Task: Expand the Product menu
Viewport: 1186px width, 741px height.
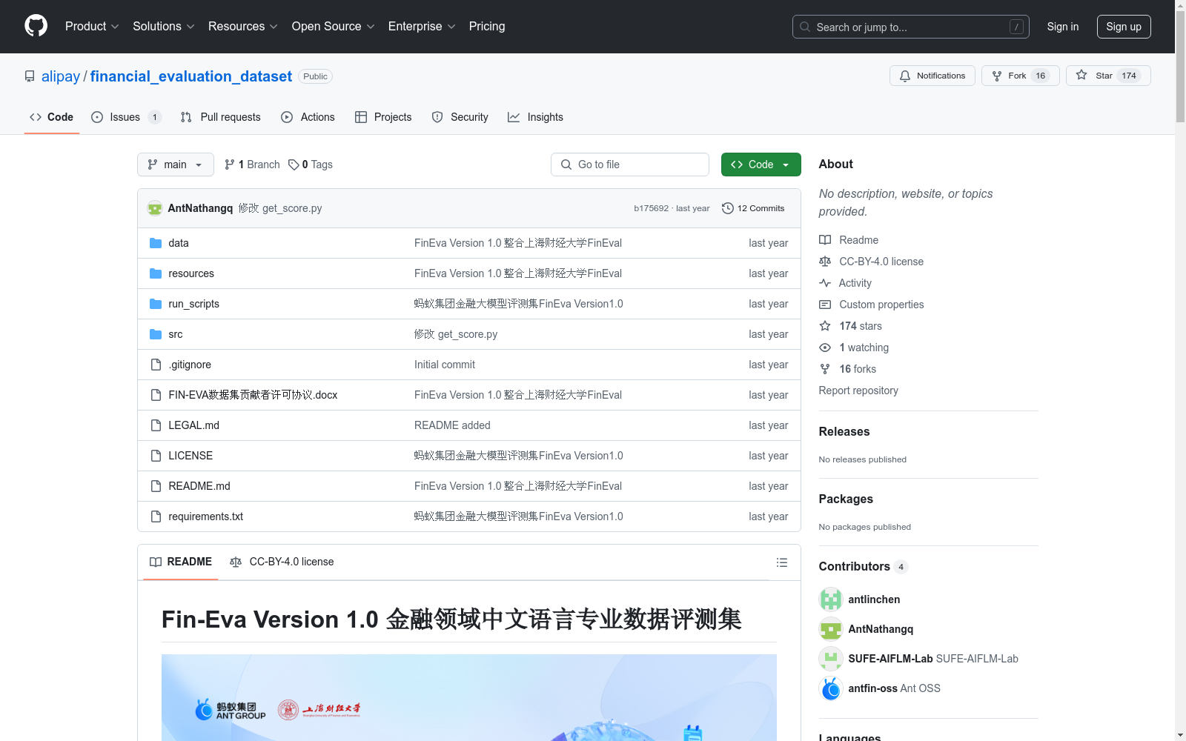Action: coord(92,27)
